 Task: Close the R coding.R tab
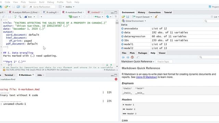coord(58,12)
